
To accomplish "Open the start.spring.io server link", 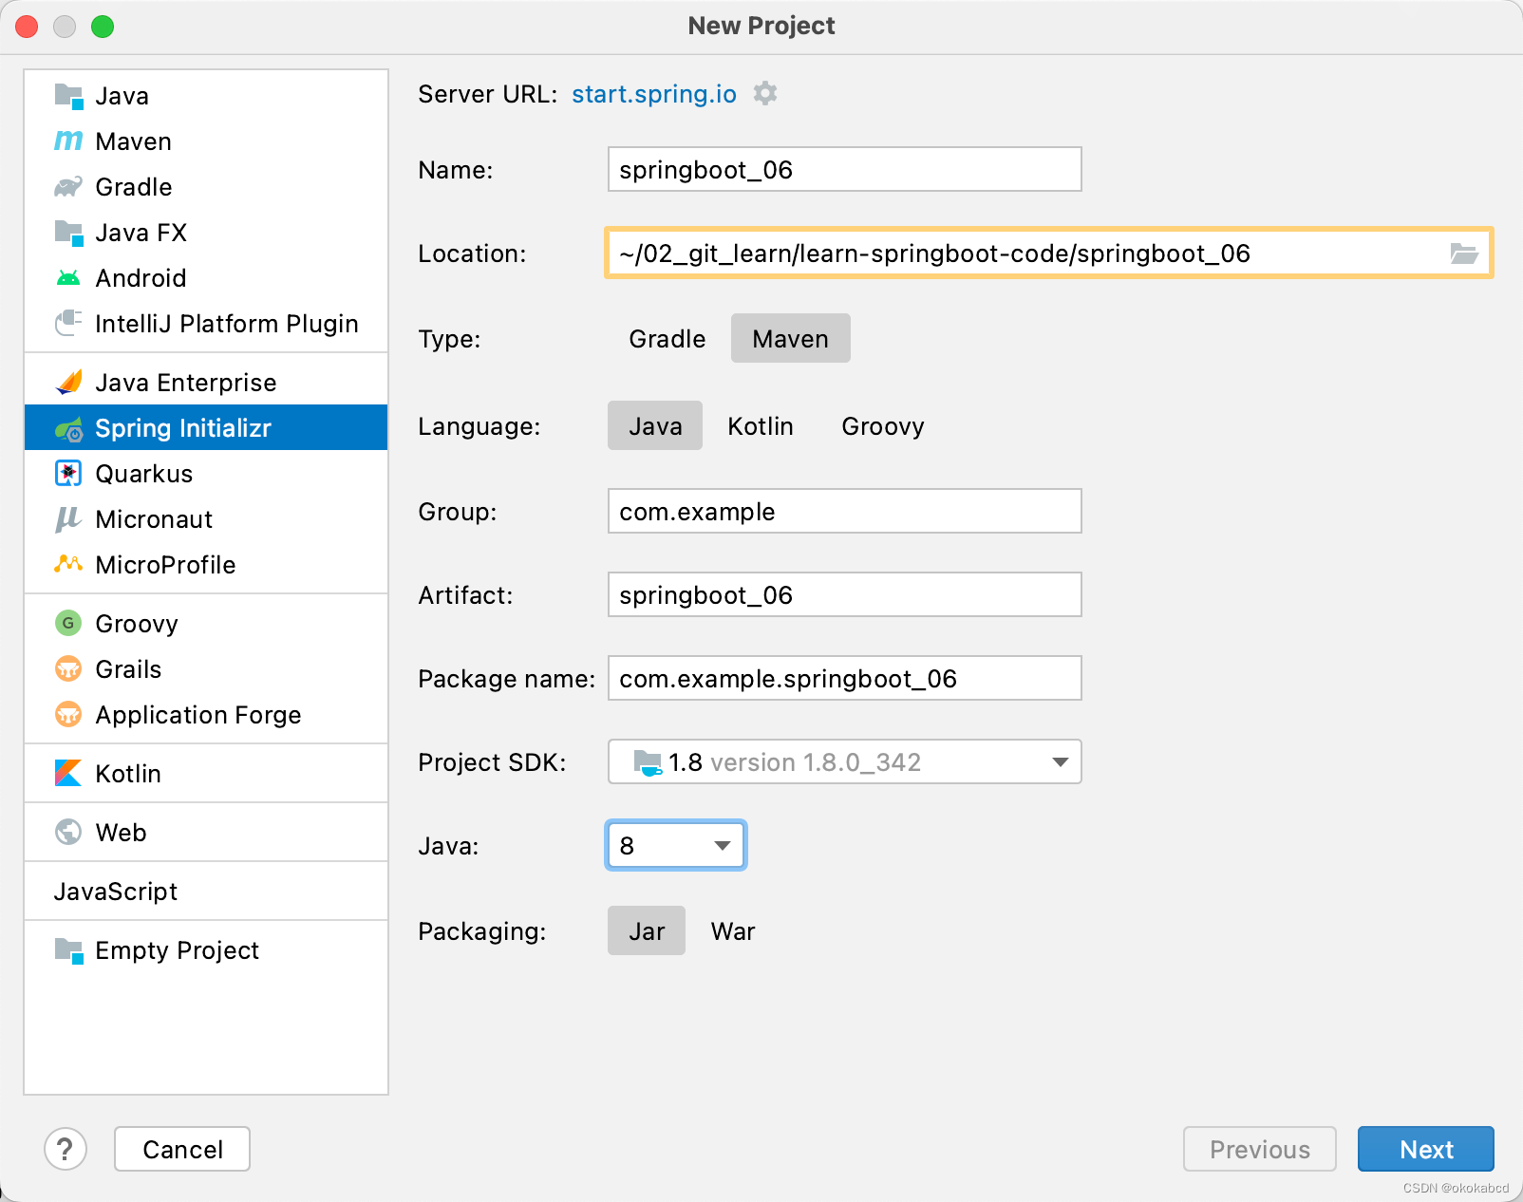I will 654,94.
